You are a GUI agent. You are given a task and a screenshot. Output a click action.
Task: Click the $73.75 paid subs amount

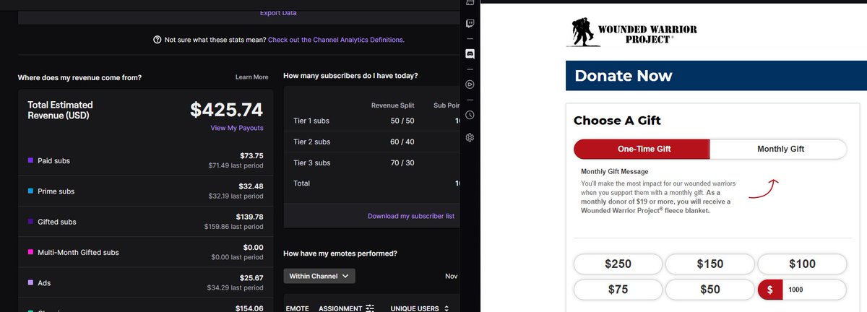[x=251, y=155]
